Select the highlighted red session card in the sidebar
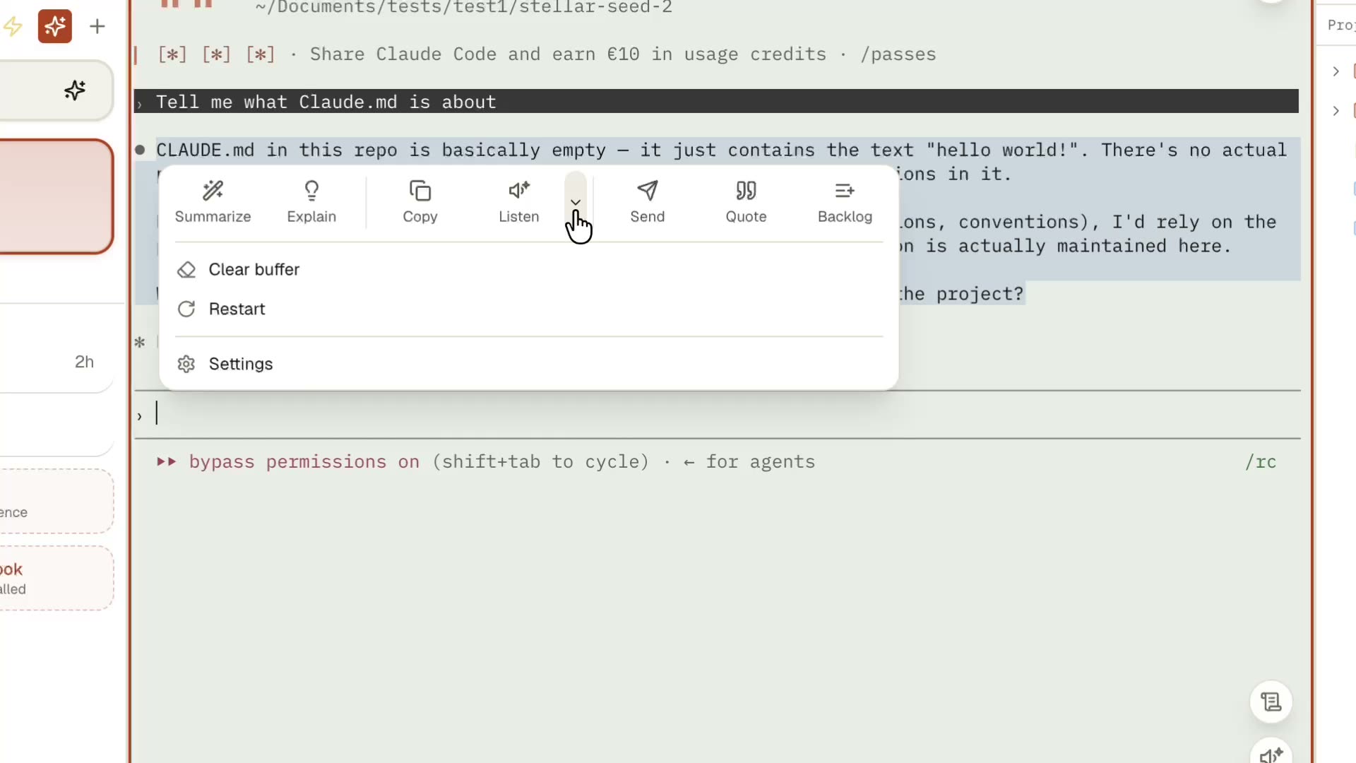 [x=55, y=196]
